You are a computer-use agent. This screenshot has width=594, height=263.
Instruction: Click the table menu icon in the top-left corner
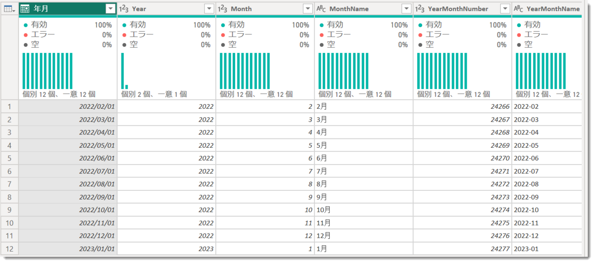tap(9, 9)
